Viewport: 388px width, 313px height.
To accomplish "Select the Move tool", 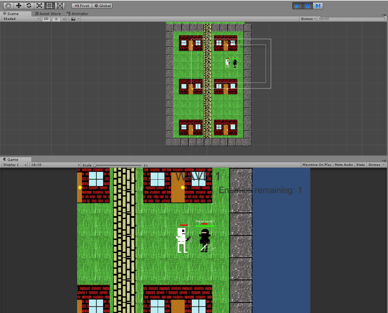I will [x=18, y=5].
